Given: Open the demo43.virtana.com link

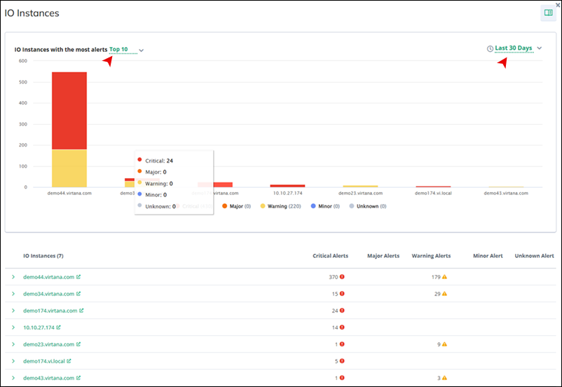Looking at the screenshot, I should click(x=48, y=378).
